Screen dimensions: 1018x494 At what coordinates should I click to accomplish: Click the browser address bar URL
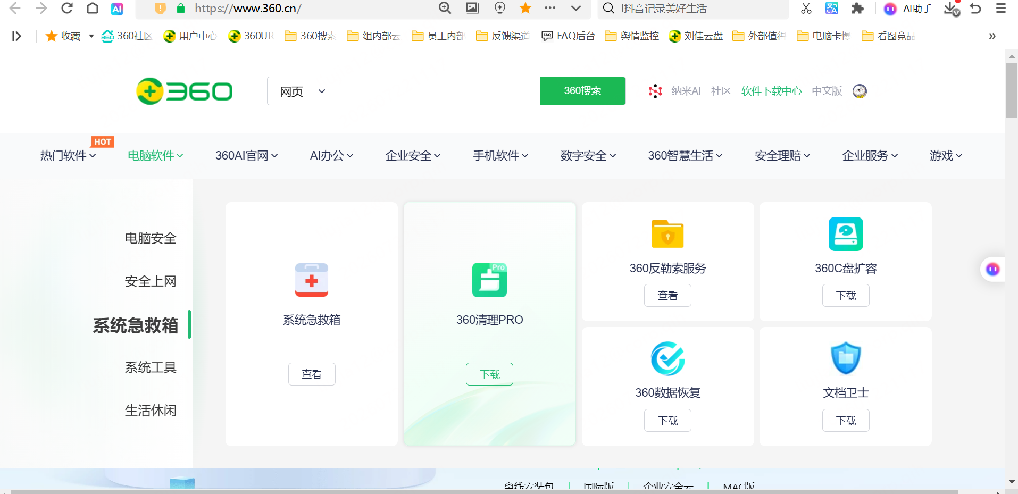coord(248,9)
